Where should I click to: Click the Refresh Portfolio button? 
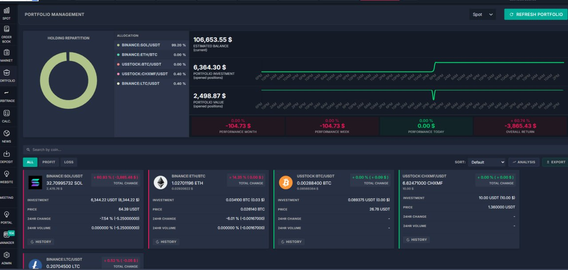click(536, 15)
